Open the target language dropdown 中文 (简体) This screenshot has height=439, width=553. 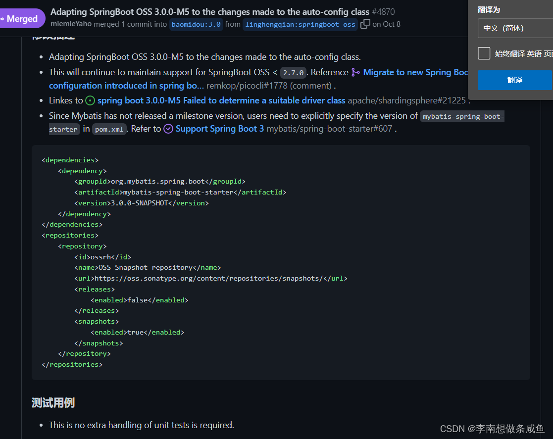(x=515, y=28)
